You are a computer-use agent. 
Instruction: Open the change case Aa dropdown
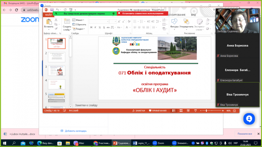coord(119,27)
